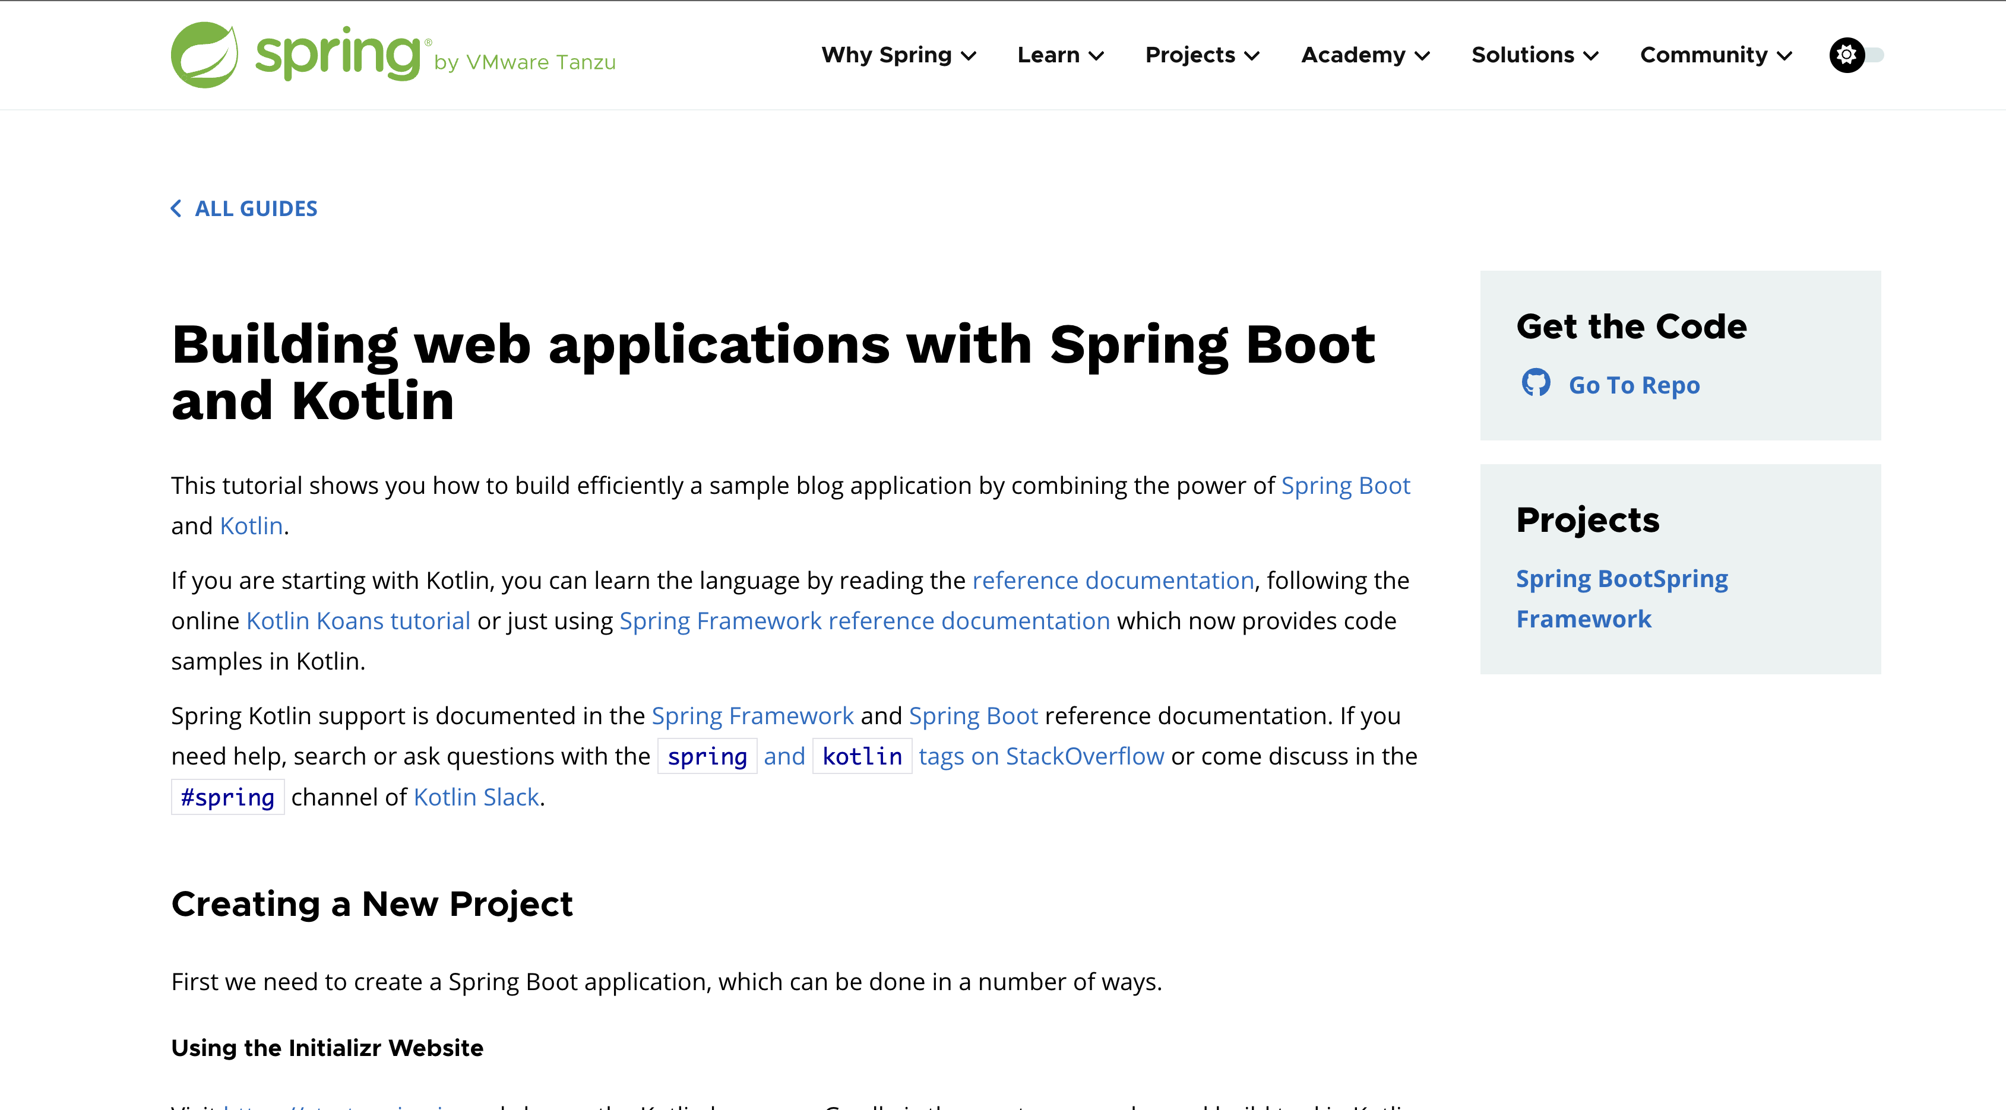Expand the Projects dropdown chevron
The height and width of the screenshot is (1110, 2006).
coord(1252,56)
